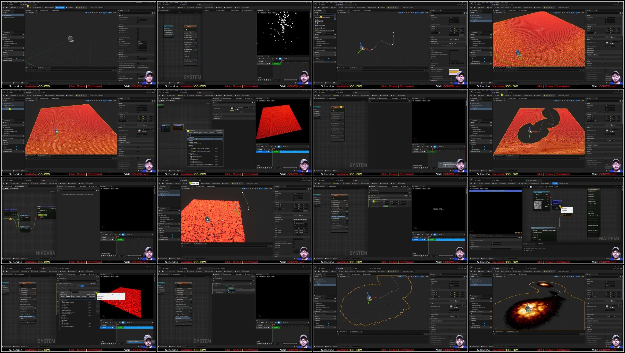Uncheck Start with Tick Enabled checkbox

(138, 18)
